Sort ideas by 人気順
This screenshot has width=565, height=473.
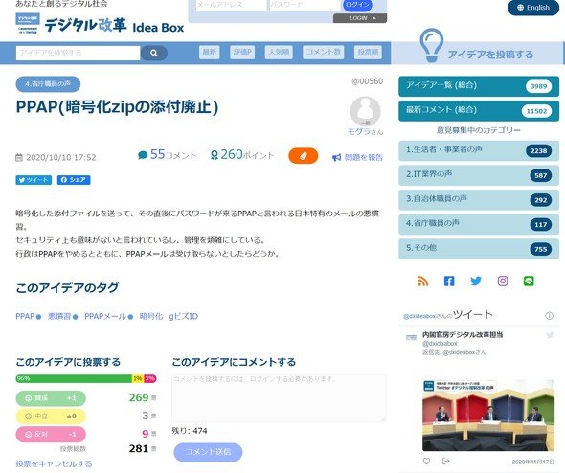pyautogui.click(x=279, y=52)
